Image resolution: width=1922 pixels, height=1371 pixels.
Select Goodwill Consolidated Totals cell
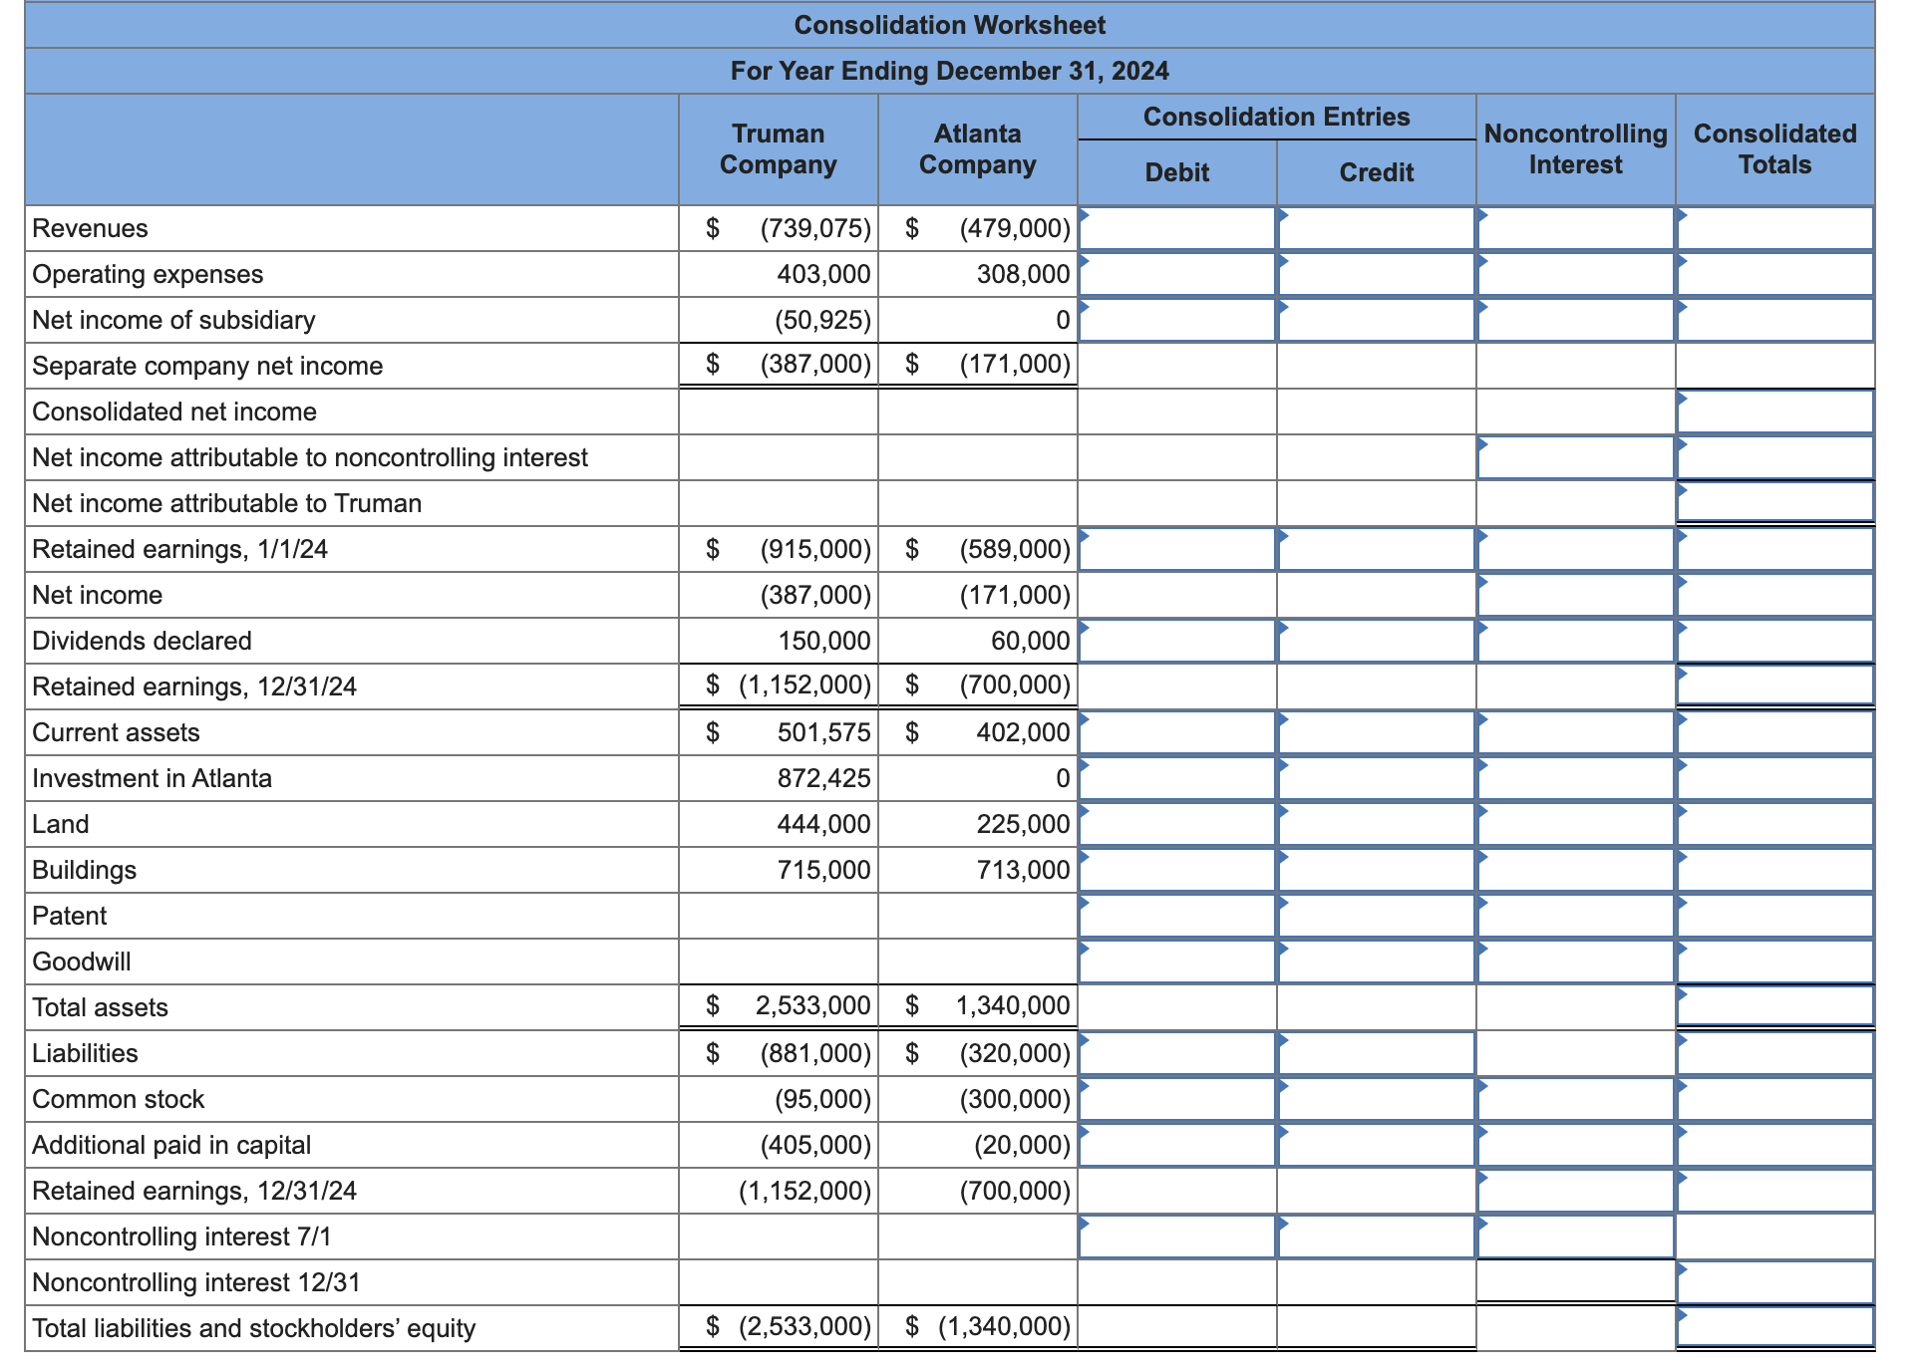(1775, 961)
